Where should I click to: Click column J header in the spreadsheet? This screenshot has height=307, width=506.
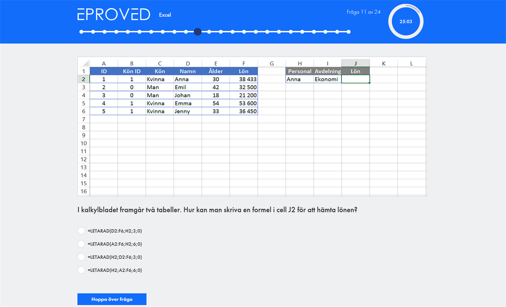tap(355, 63)
